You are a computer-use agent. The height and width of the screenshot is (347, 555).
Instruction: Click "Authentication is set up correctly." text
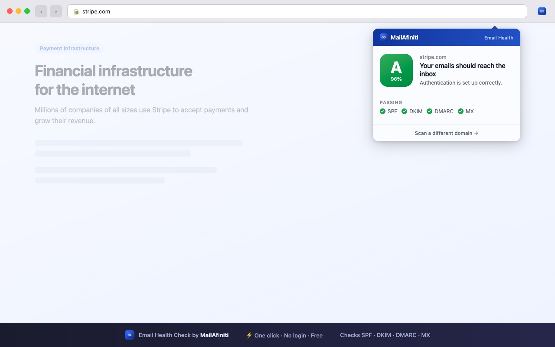pos(460,83)
